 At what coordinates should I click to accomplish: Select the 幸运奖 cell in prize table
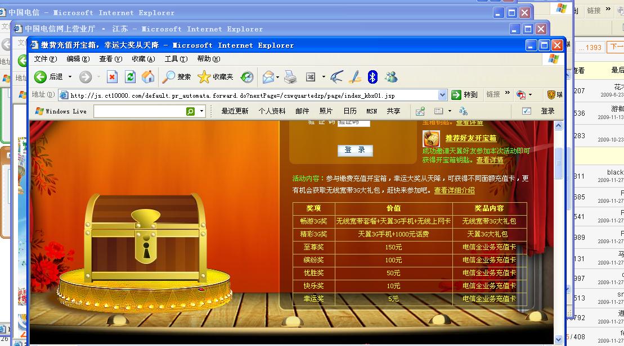[313, 299]
